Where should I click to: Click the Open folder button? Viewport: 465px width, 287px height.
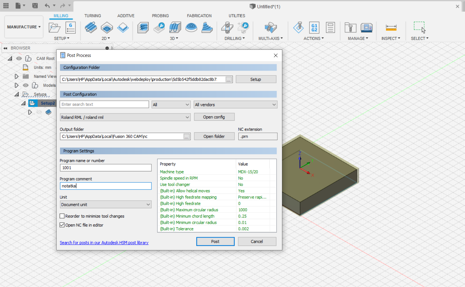point(214,136)
